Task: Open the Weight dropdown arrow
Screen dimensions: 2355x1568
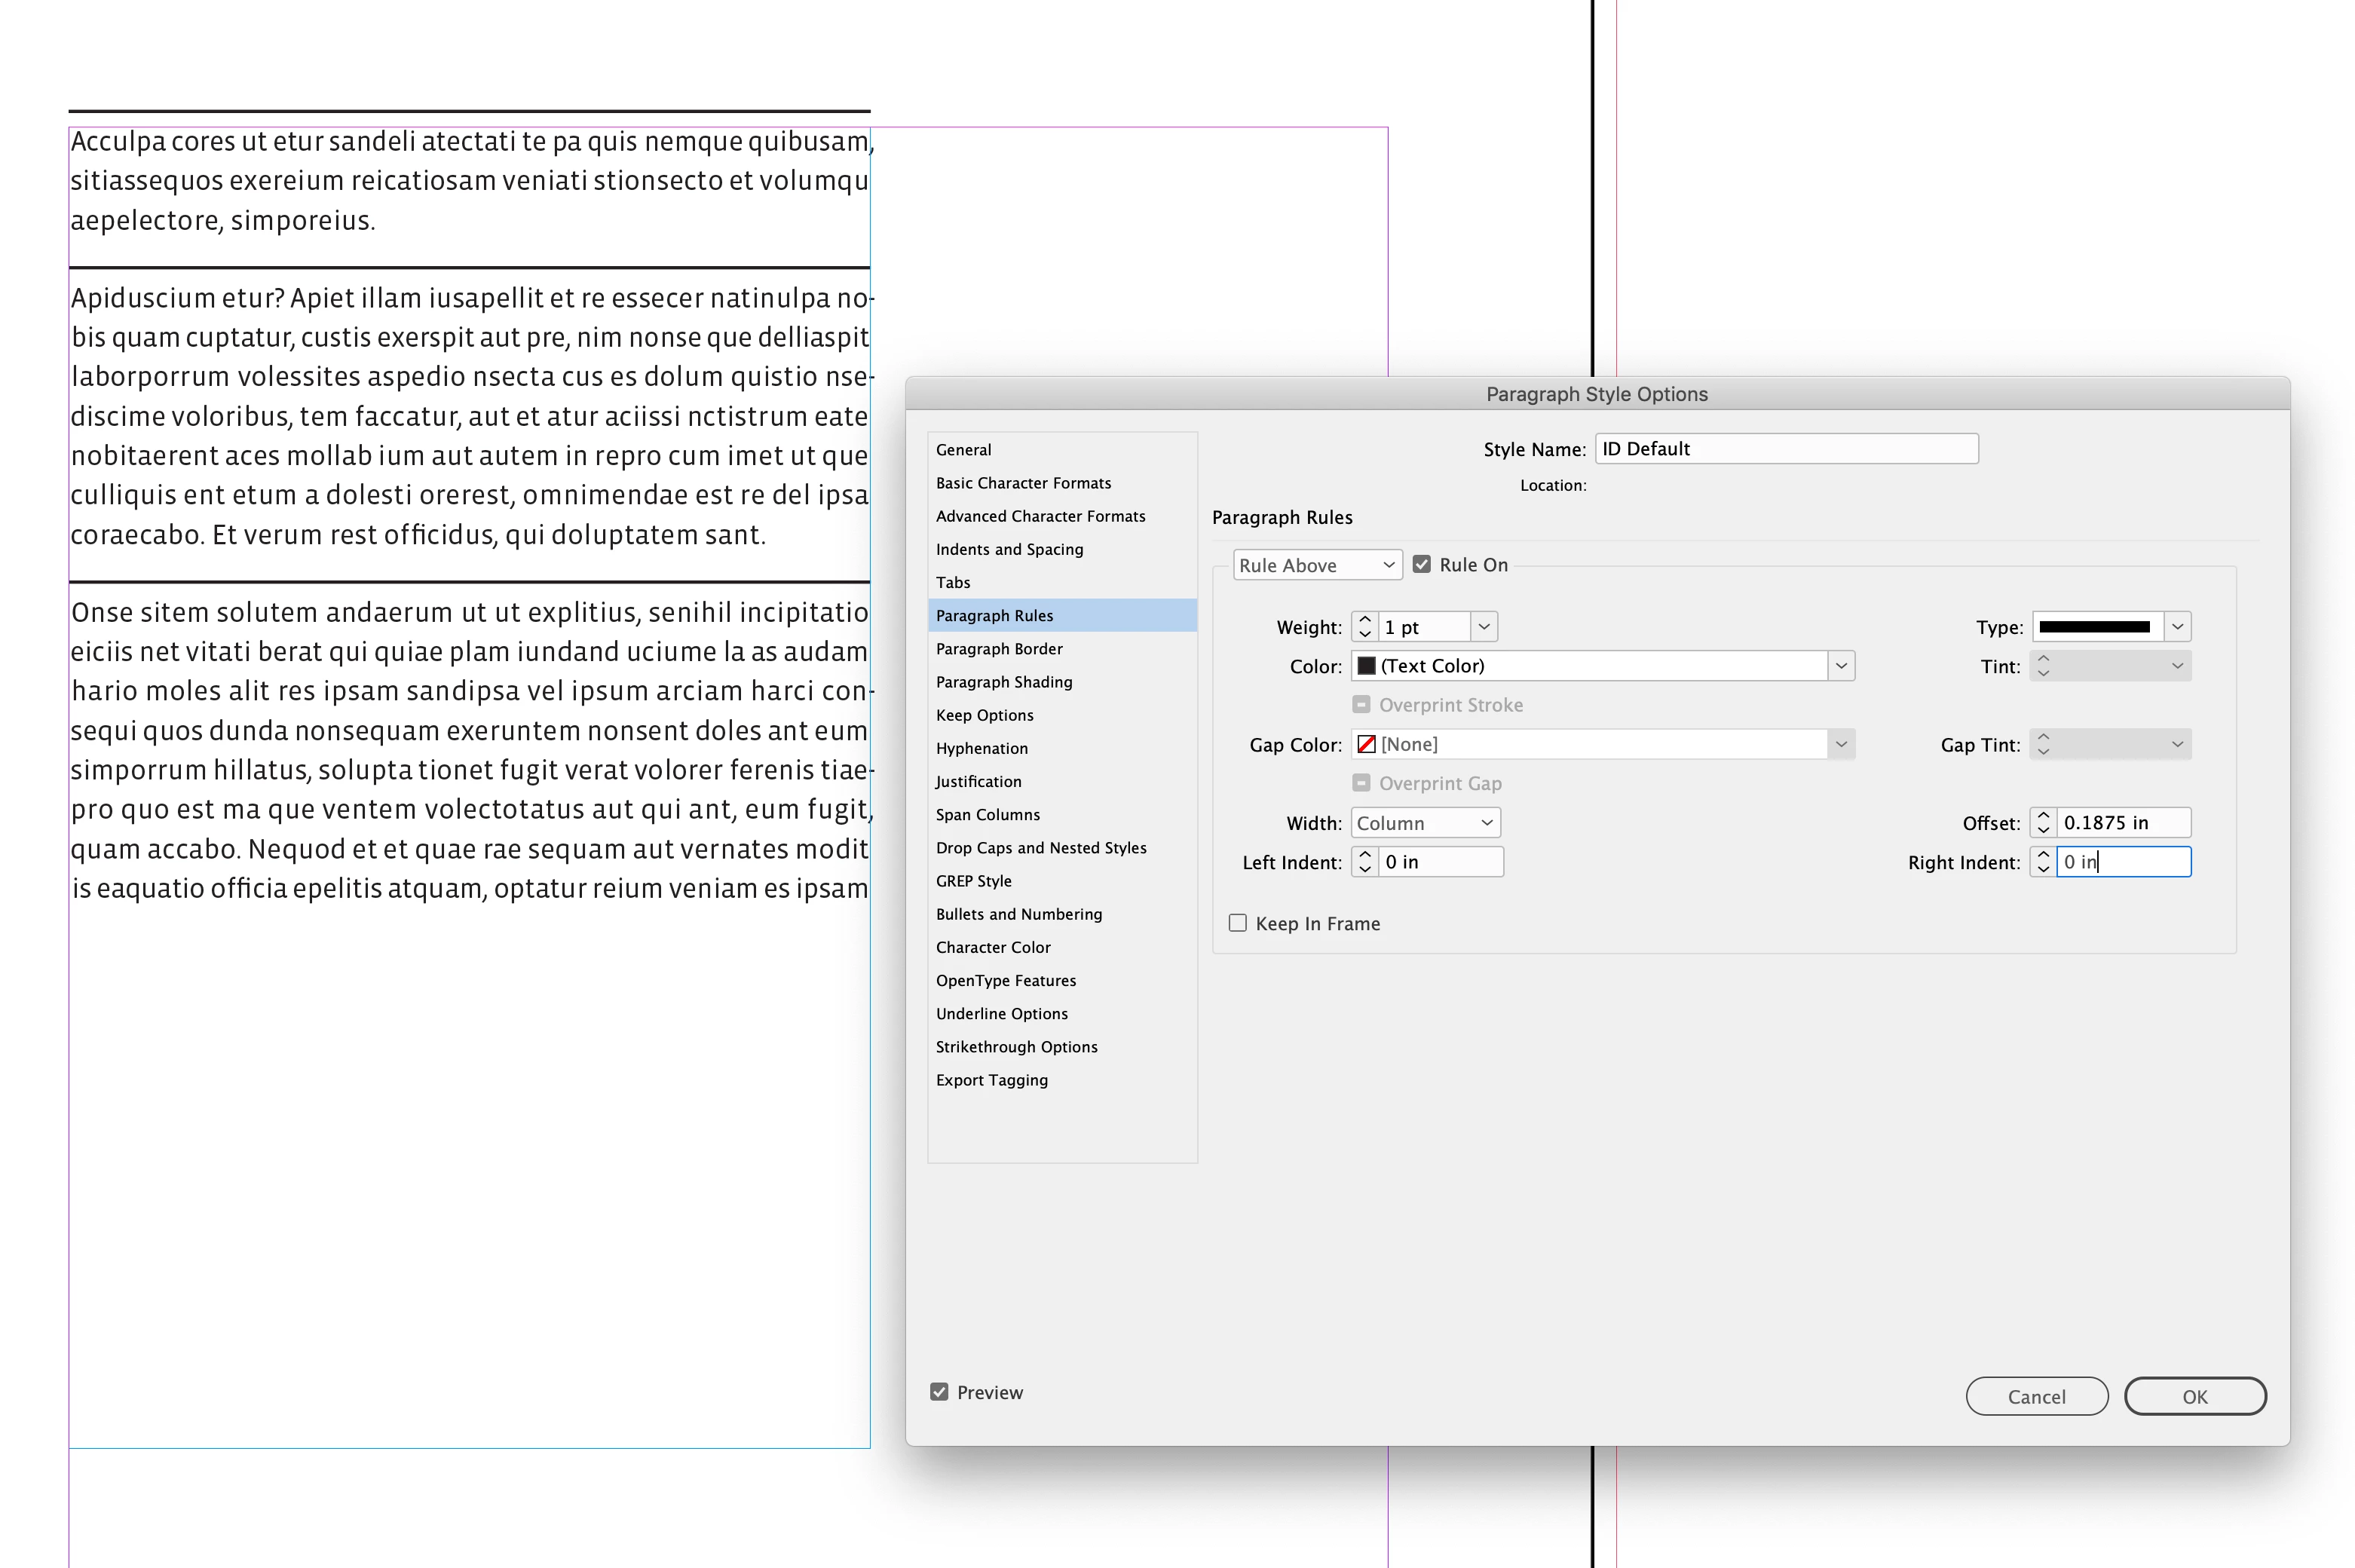Action: tap(1484, 627)
